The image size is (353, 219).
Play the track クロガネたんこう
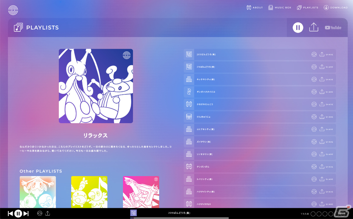pyautogui.click(x=260, y=104)
